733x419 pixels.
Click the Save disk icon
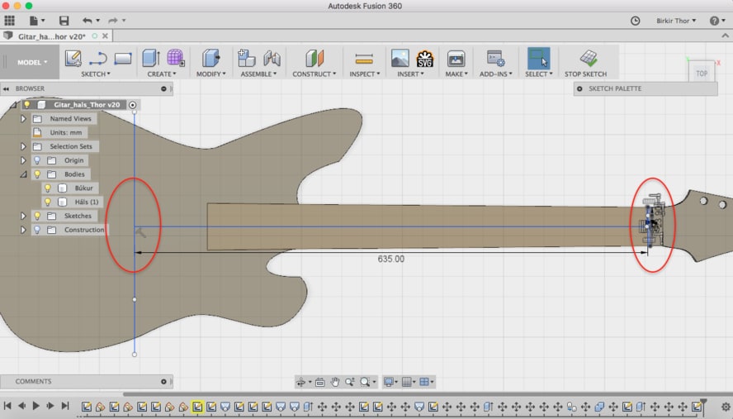[64, 20]
